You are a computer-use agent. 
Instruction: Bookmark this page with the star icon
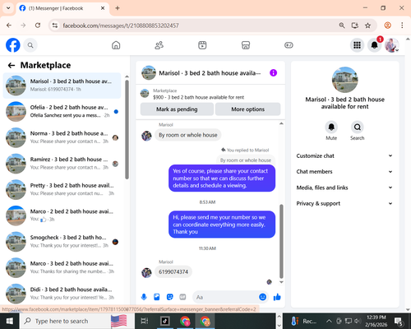[367, 25]
